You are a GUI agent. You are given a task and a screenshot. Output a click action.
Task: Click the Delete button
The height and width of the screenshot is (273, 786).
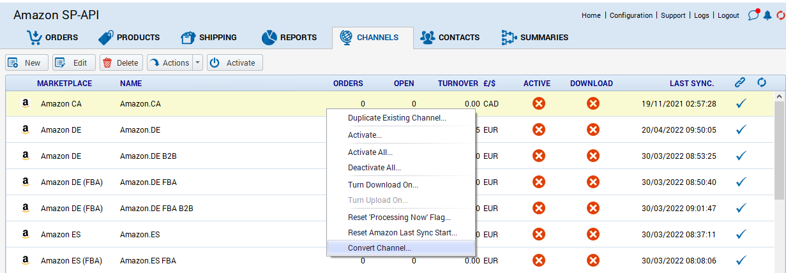tap(121, 63)
